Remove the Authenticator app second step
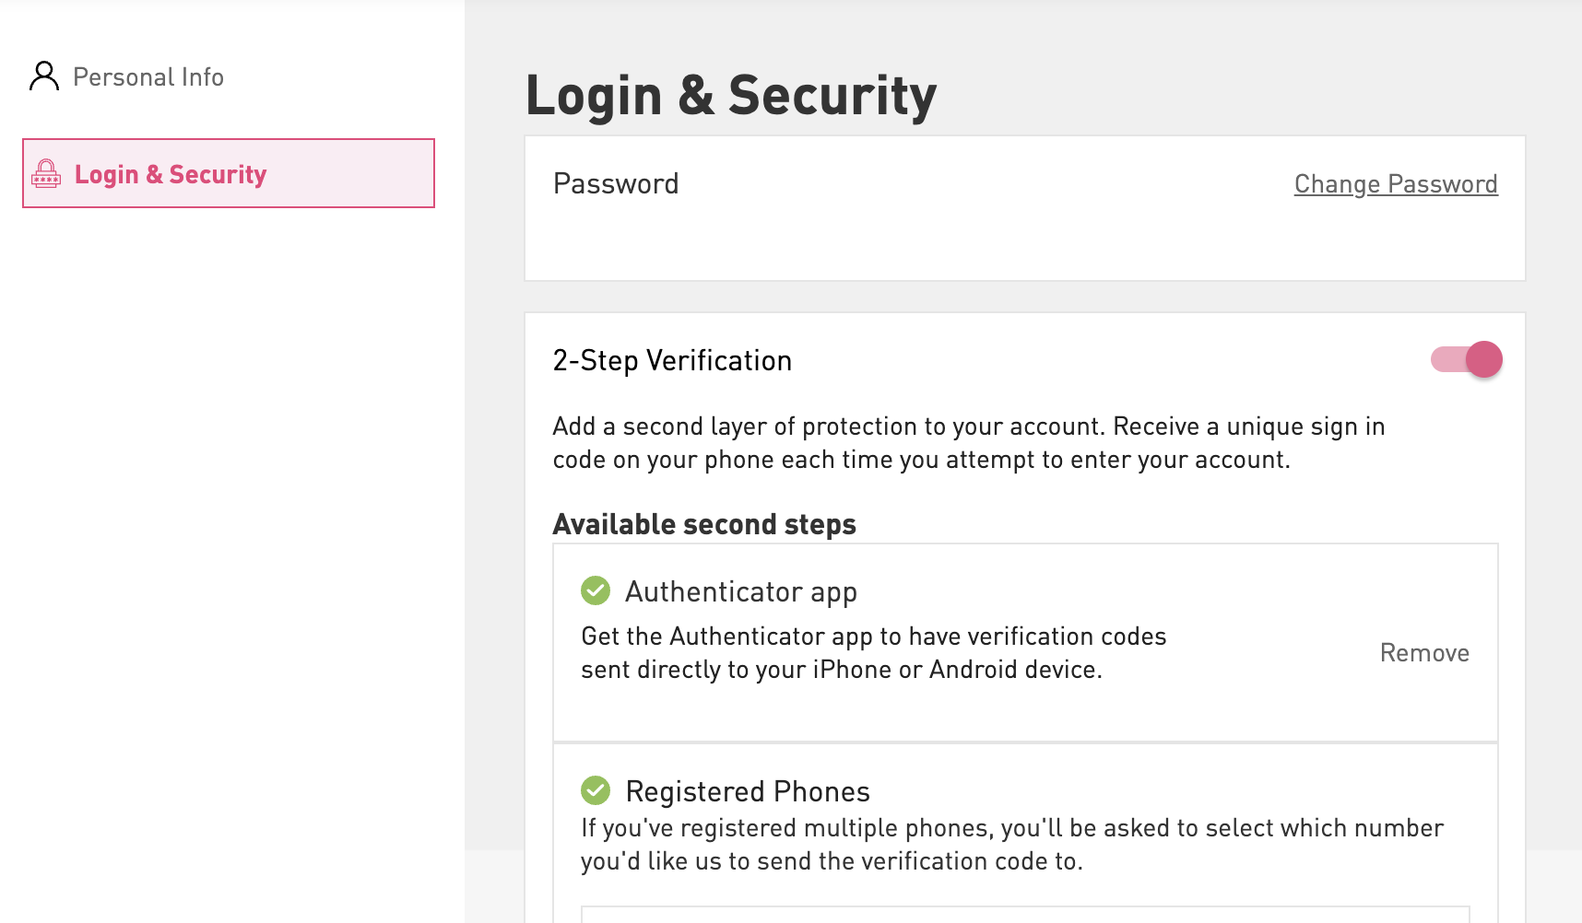This screenshot has width=1582, height=923. [1423, 652]
